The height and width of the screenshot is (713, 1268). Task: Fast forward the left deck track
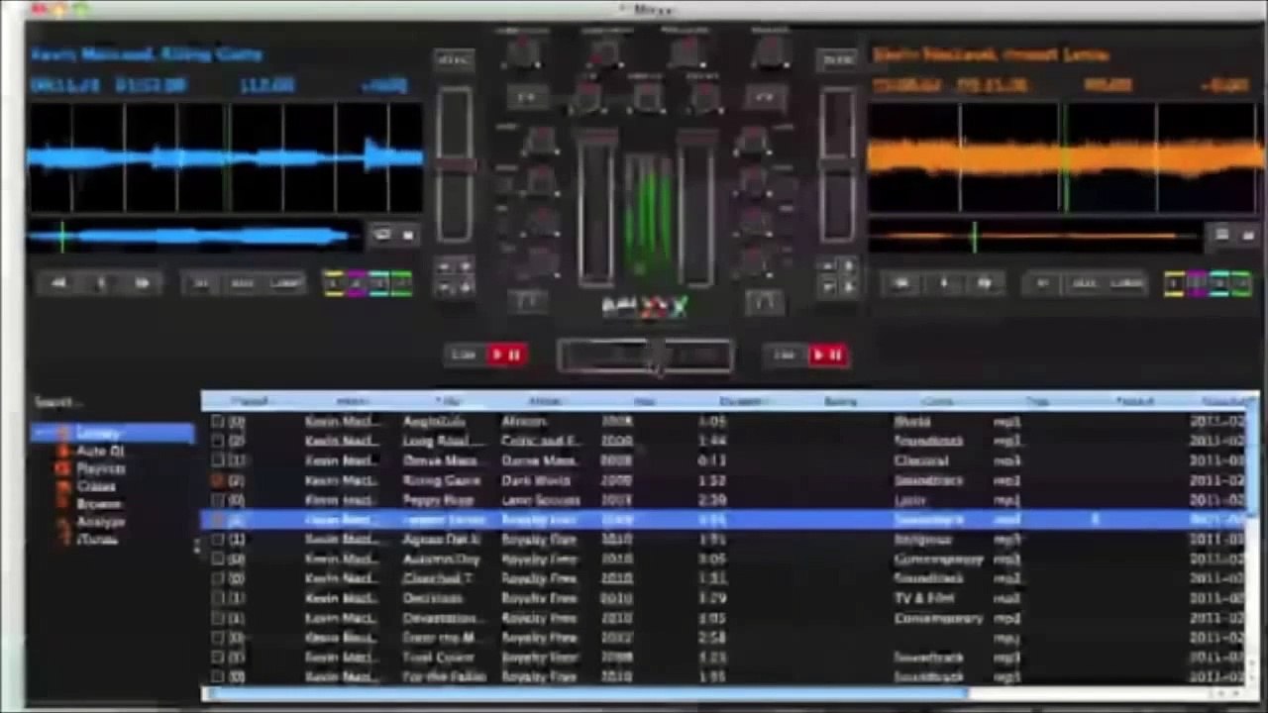(x=143, y=283)
